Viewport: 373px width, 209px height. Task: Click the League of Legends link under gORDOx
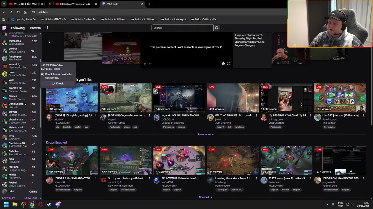(173, 123)
